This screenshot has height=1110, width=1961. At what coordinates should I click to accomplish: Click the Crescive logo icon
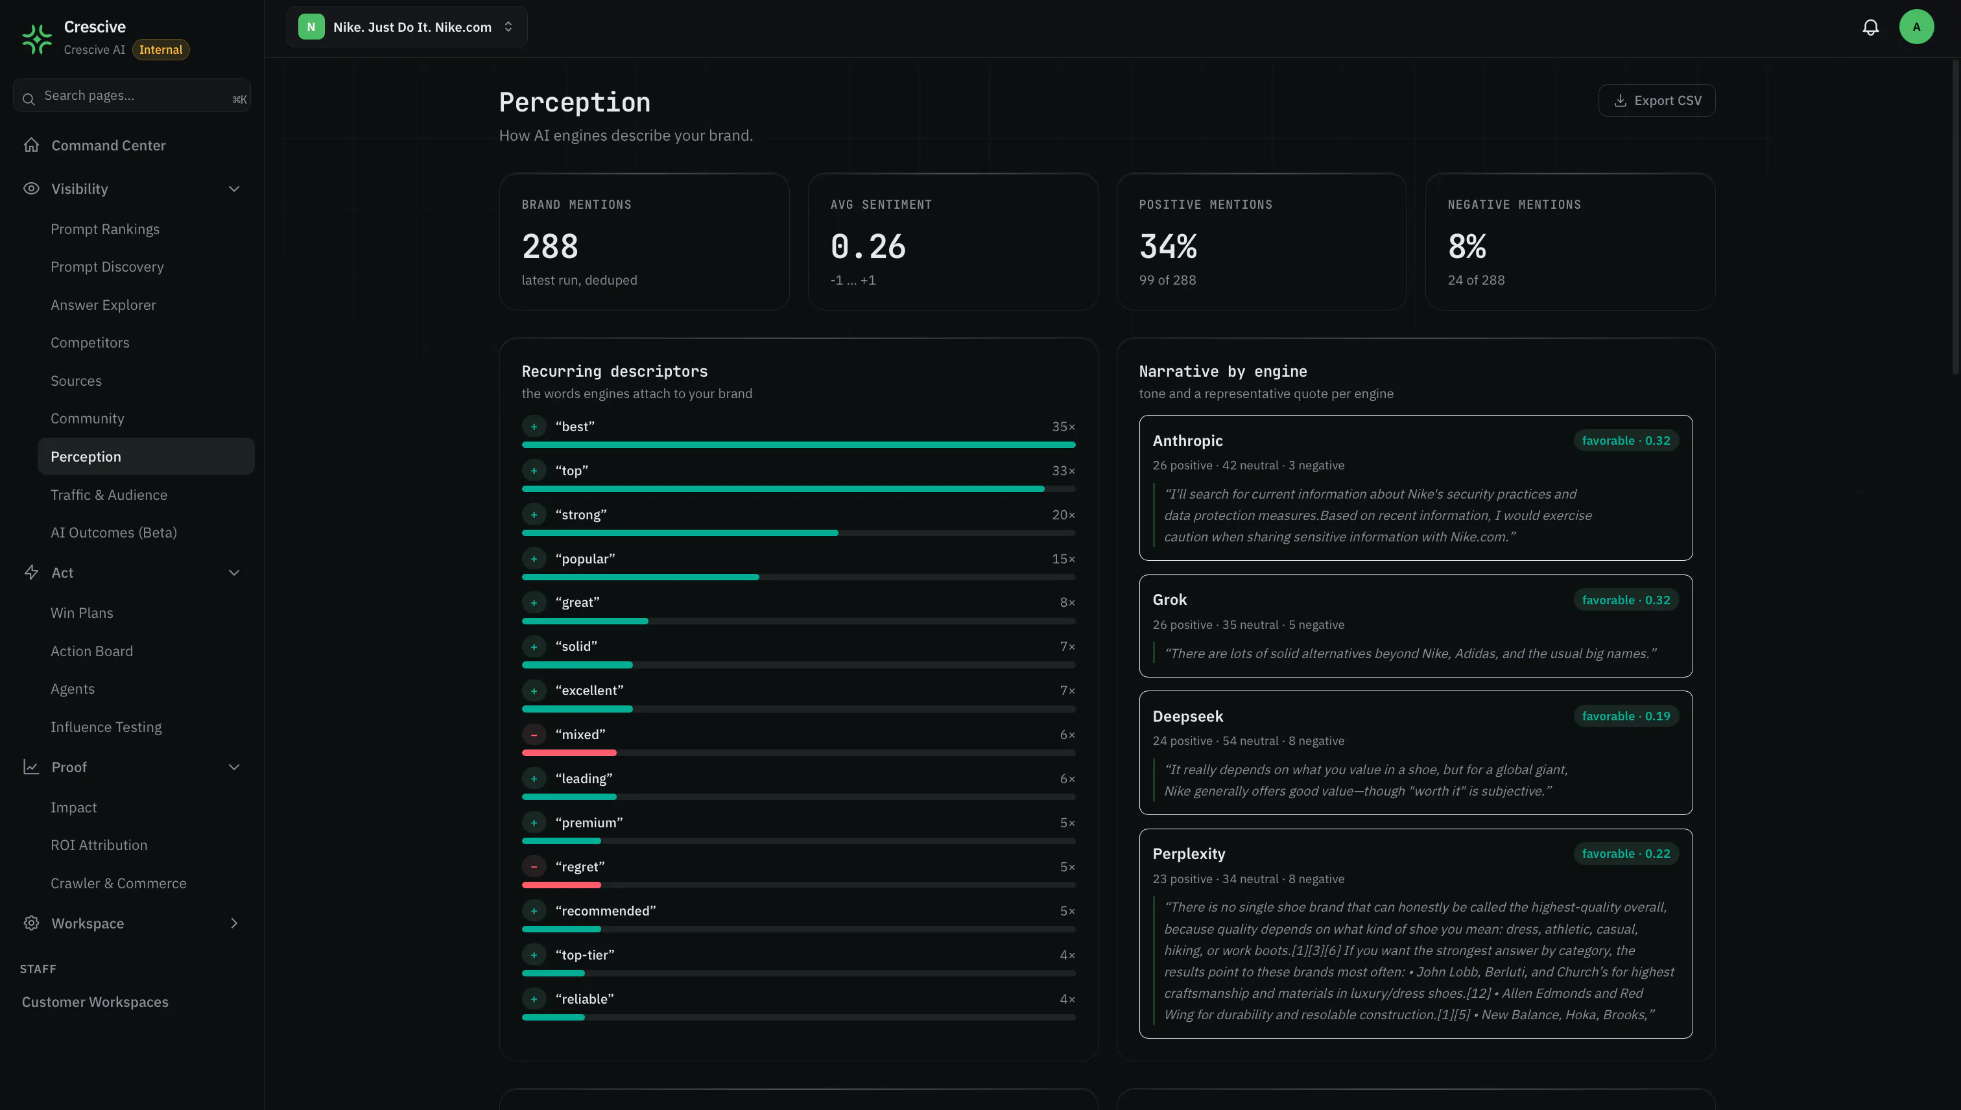(x=36, y=39)
